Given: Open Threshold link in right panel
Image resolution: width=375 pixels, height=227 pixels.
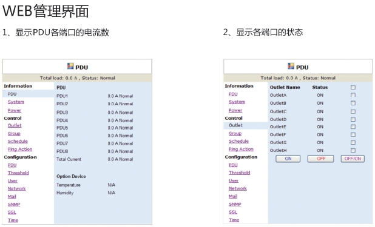Looking at the screenshot, I should pyautogui.click(x=239, y=173).
